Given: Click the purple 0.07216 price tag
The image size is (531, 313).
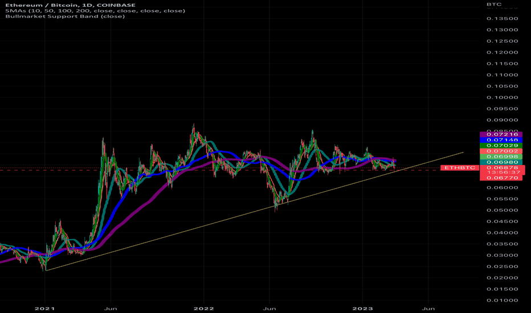Looking at the screenshot, I should 501,134.
